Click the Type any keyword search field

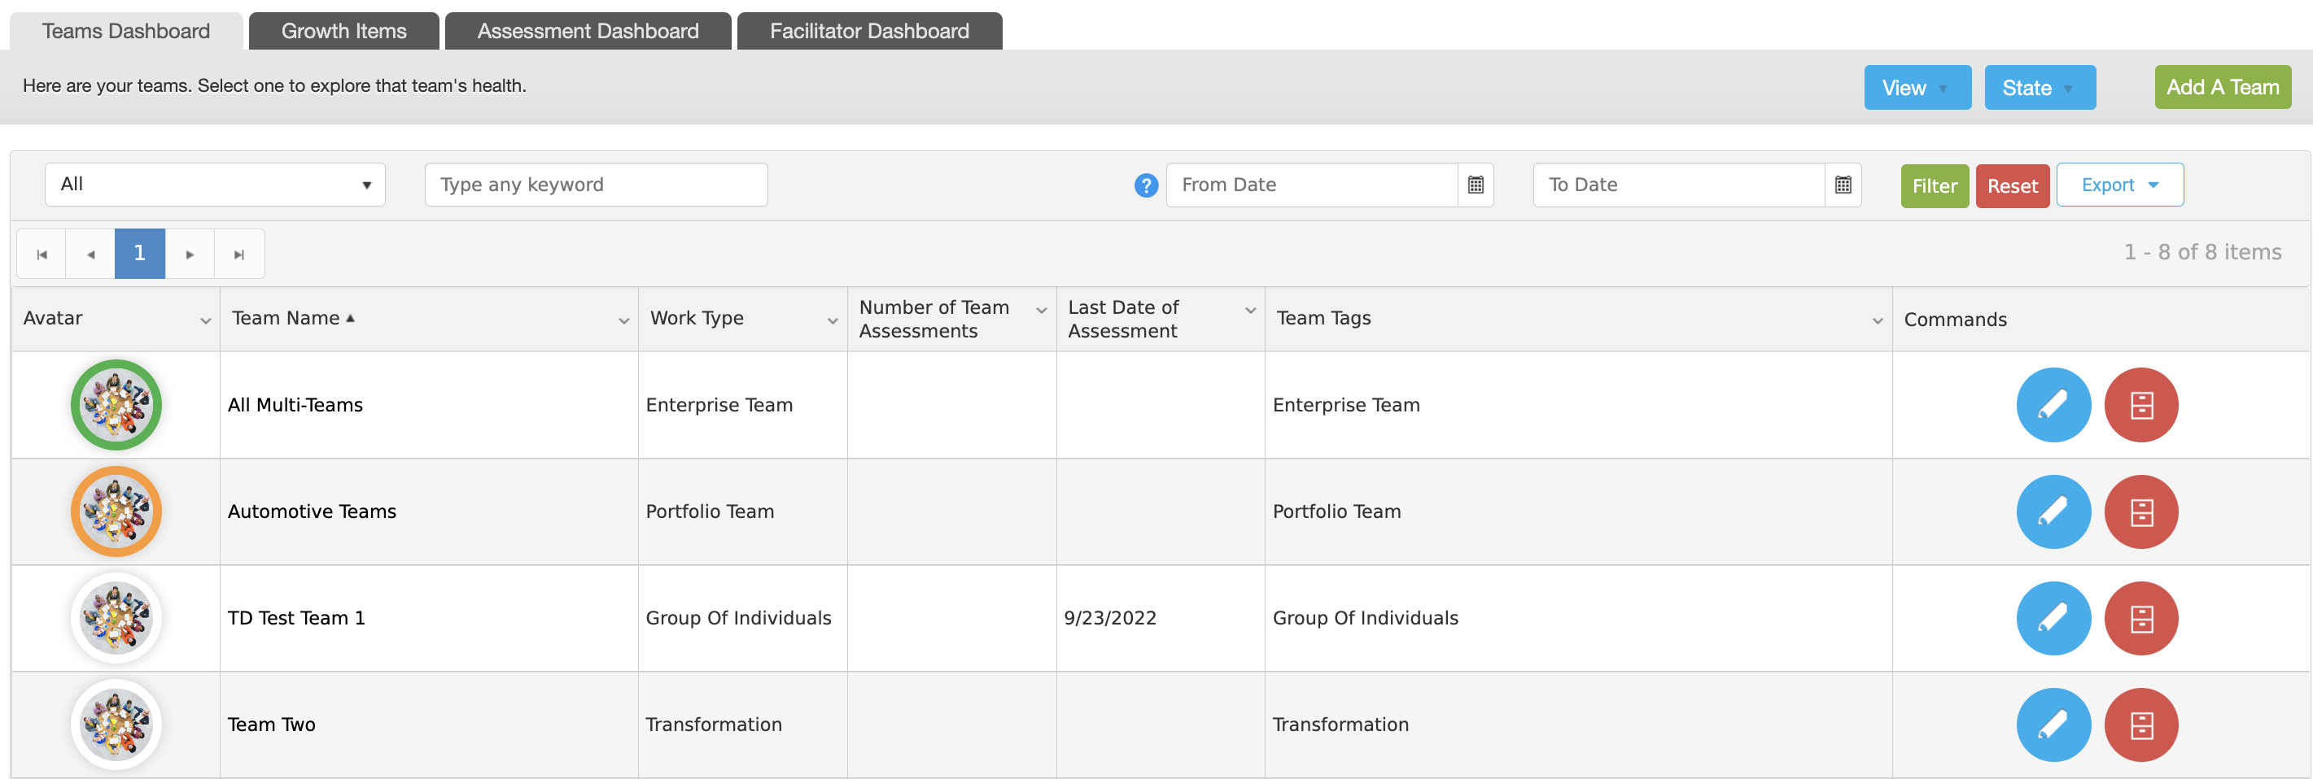coord(597,184)
